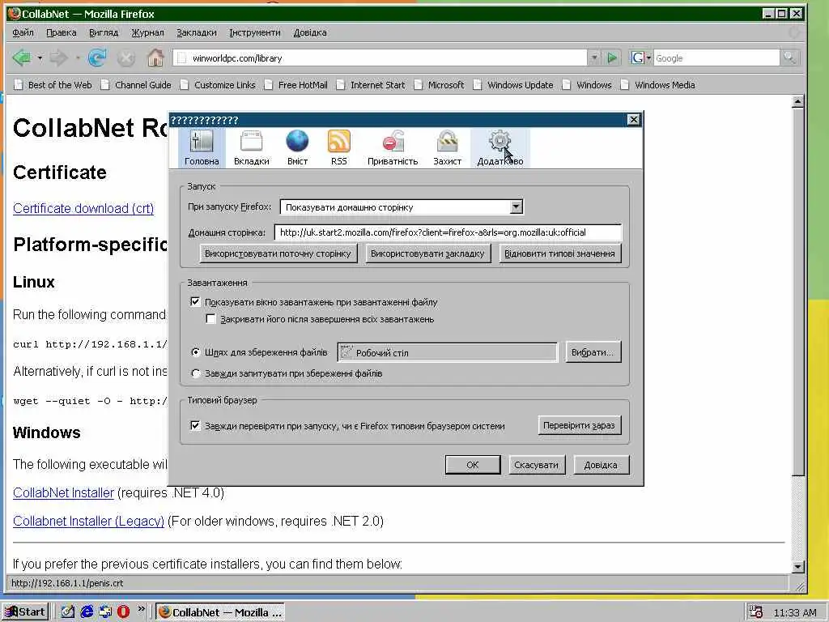Click Відновити типові значення button
The height and width of the screenshot is (622, 829).
pyautogui.click(x=559, y=253)
